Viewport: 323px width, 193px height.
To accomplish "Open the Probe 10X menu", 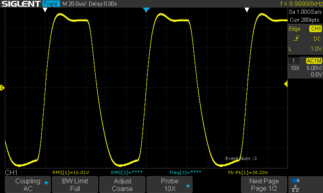I will point(170,185).
